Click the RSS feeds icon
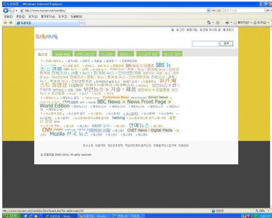The height and width of the screenshot is (218, 272). 218,22
